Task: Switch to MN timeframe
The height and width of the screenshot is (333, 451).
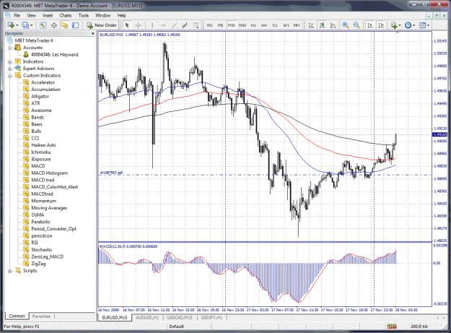Action: click(x=297, y=25)
